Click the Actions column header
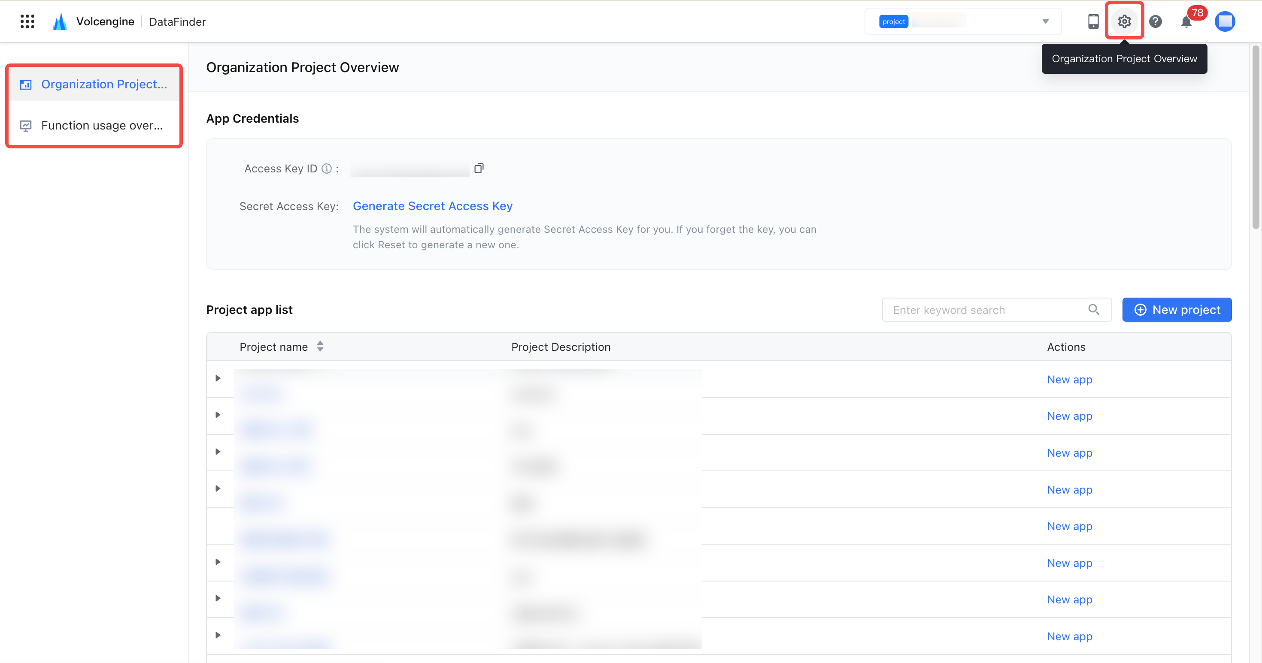This screenshot has width=1262, height=663. pos(1066,347)
